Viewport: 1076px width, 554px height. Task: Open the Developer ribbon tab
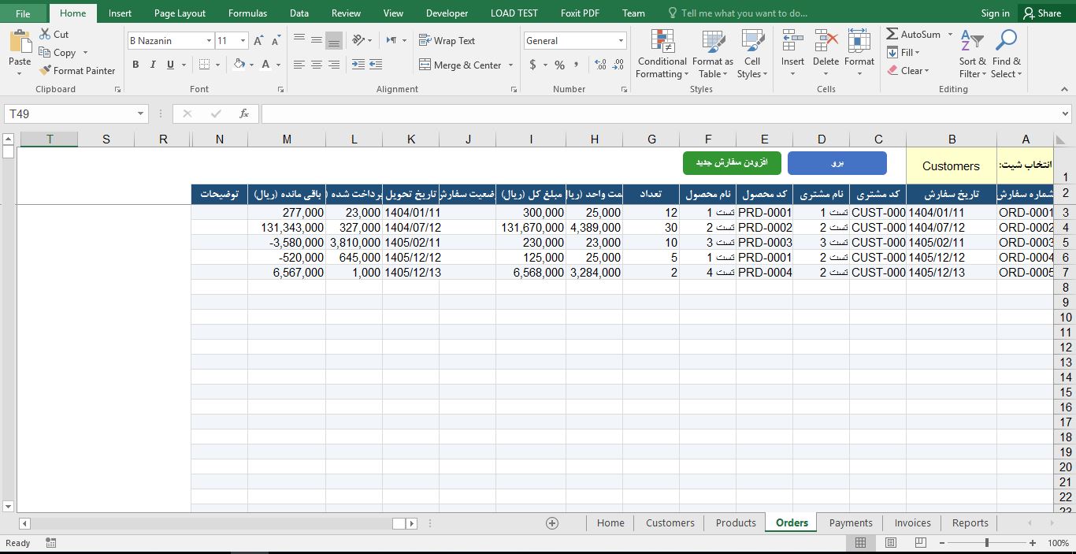pyautogui.click(x=447, y=13)
